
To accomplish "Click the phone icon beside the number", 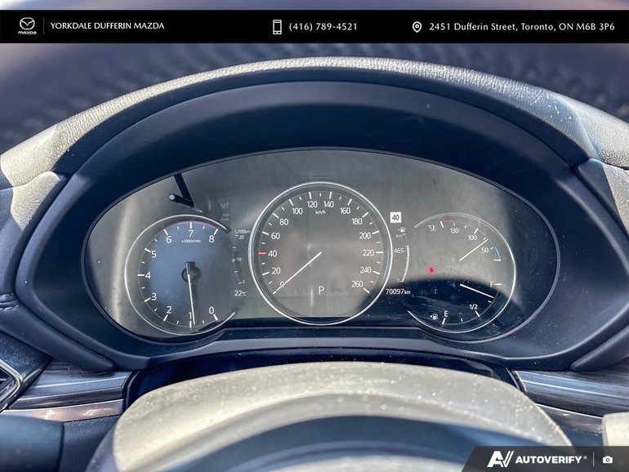I will [x=277, y=27].
